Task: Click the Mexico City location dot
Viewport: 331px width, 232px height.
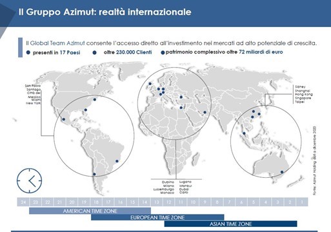Action: coord(64,119)
